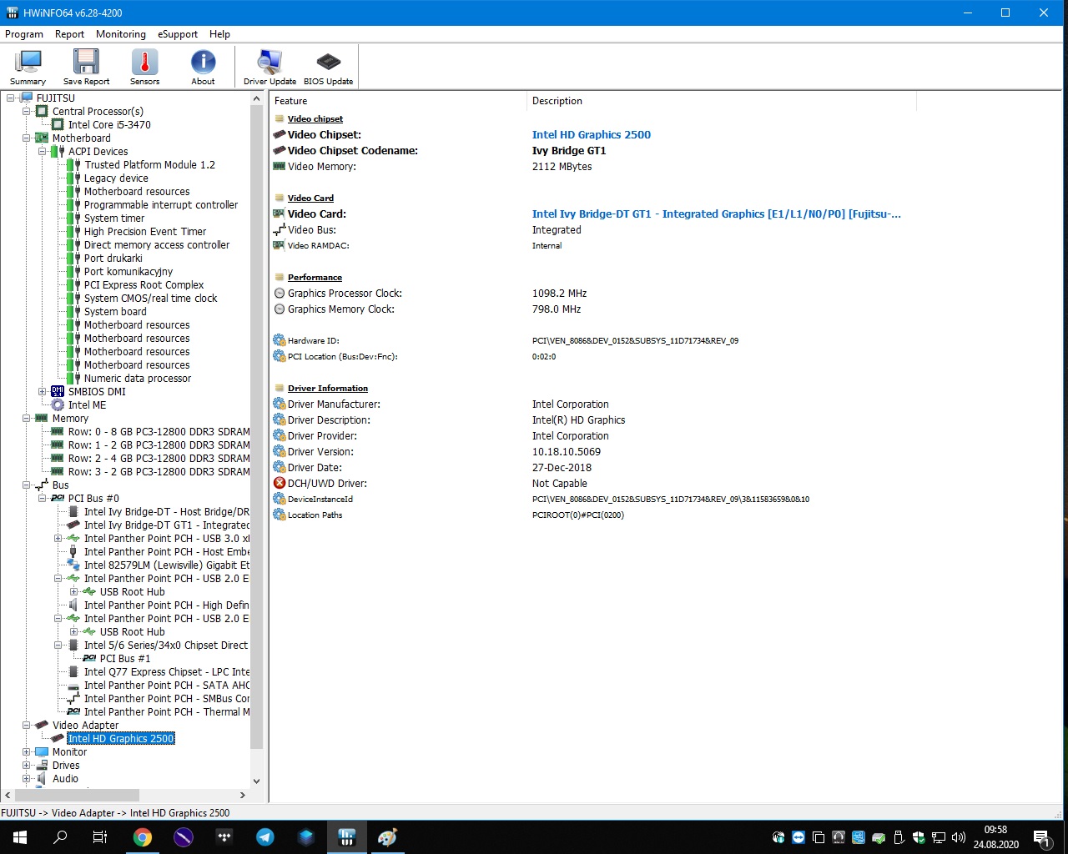Select memory Row: 0 - 8 GB entry
The image size is (1068, 854).
point(159,431)
